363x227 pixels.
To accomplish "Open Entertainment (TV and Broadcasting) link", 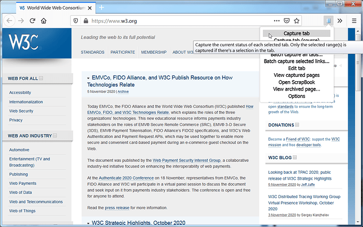I will (29, 162).
